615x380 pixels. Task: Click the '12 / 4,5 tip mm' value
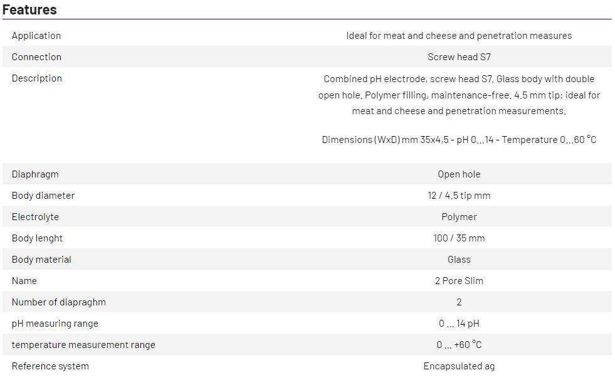click(459, 196)
